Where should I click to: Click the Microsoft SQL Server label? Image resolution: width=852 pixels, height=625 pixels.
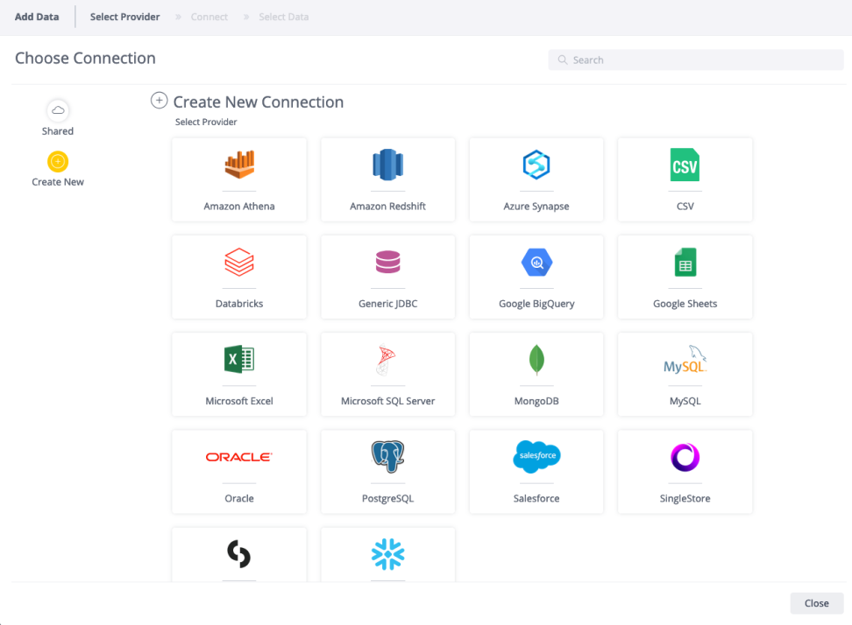pyautogui.click(x=388, y=401)
